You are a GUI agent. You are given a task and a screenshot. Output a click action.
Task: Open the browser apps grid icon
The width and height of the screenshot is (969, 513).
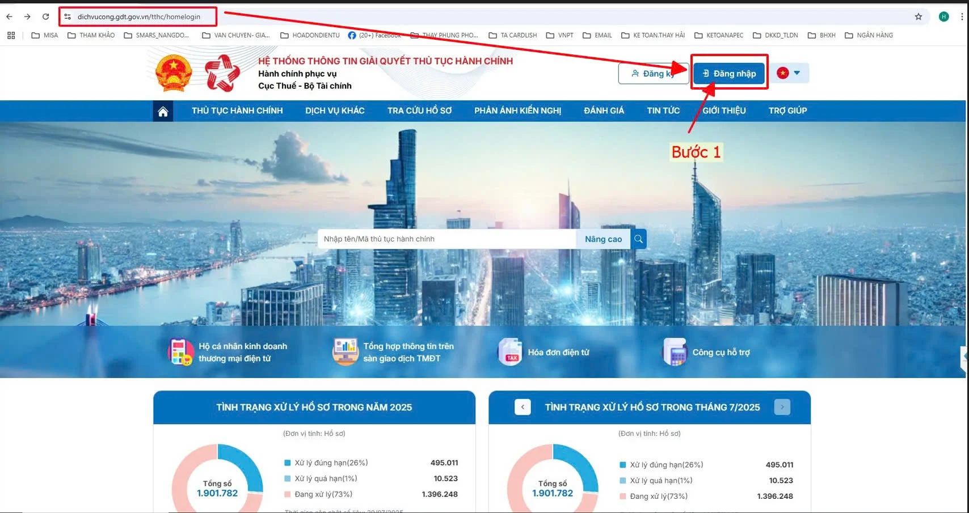(11, 35)
